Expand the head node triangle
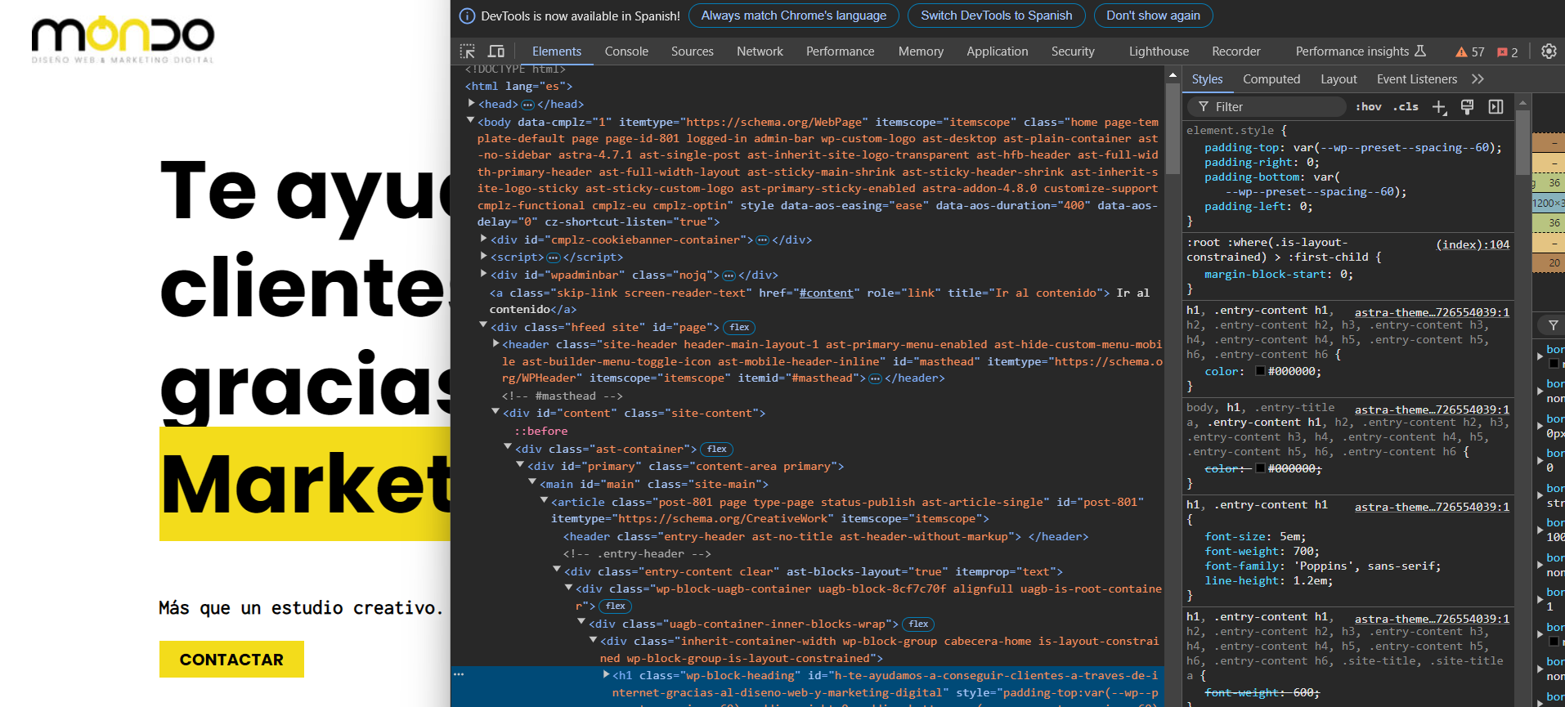 click(471, 103)
